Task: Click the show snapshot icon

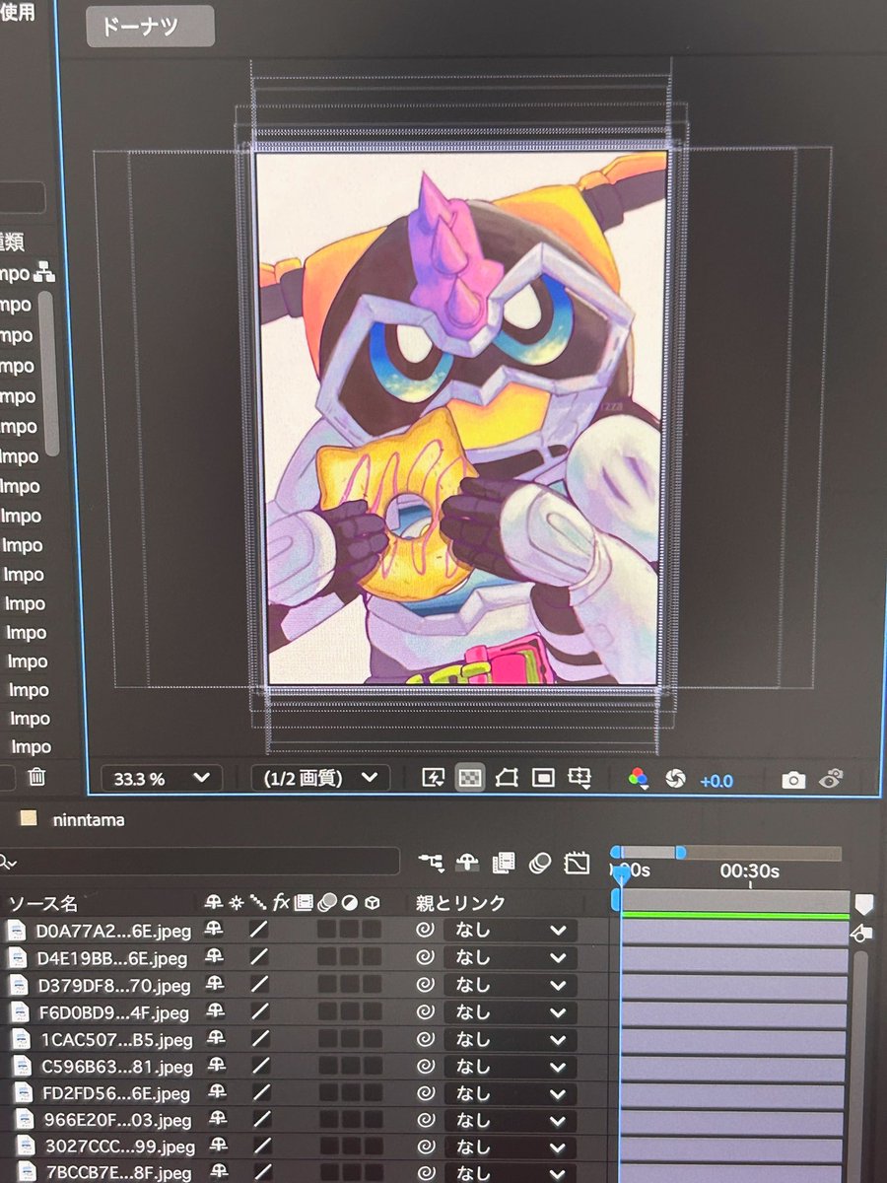Action: [x=831, y=779]
